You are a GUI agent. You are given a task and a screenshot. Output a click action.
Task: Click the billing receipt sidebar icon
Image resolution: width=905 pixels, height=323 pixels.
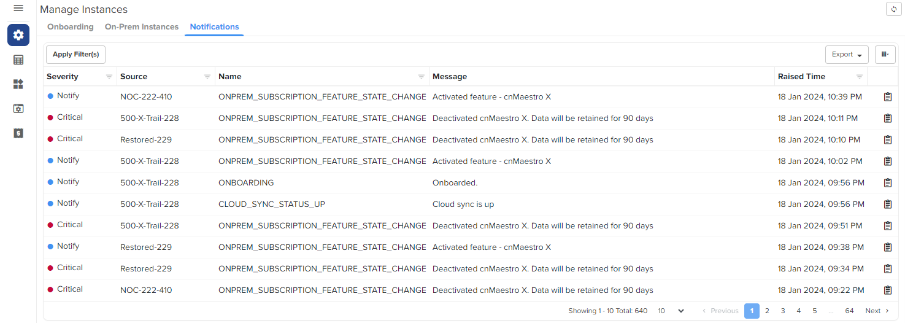coord(18,133)
